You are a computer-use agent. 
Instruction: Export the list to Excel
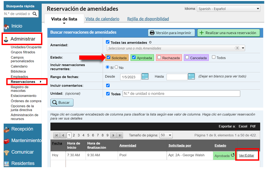243,126
